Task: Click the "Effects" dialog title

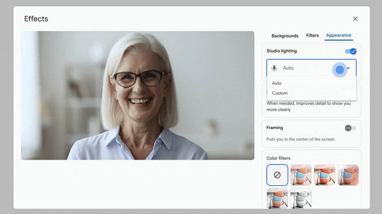Action: click(x=36, y=19)
